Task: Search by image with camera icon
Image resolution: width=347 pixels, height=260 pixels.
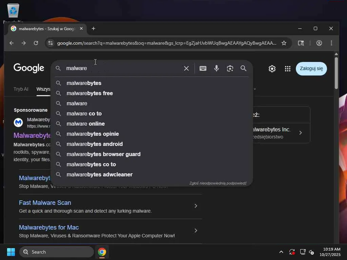Action: pos(230,68)
